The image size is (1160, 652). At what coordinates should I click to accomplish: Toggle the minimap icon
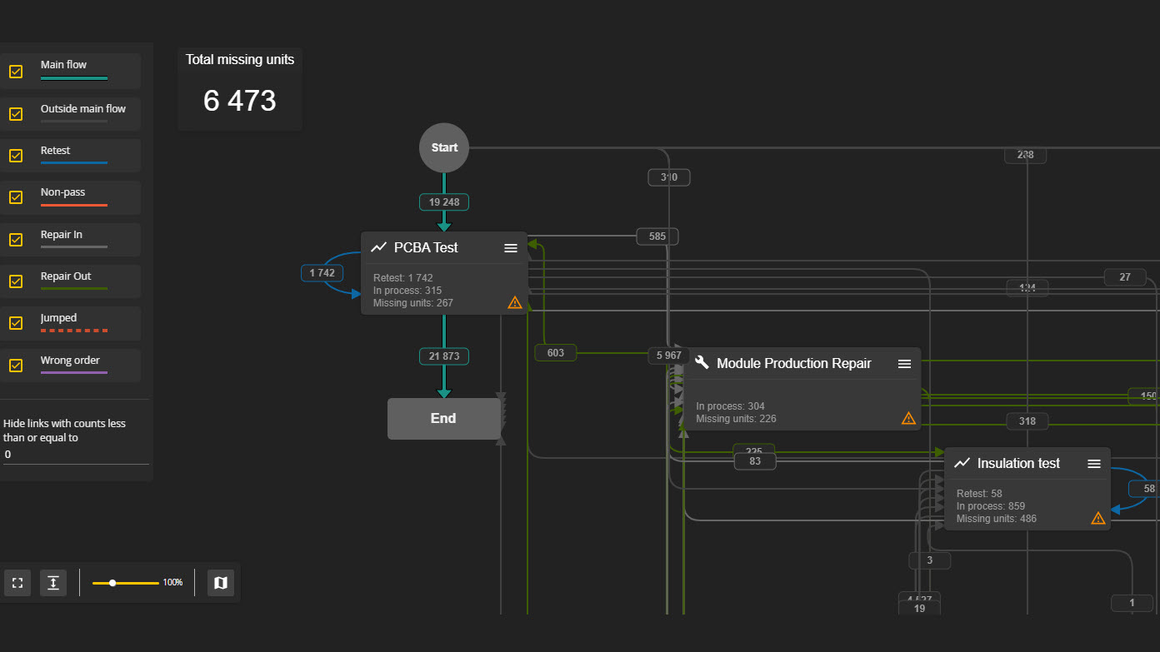[221, 583]
